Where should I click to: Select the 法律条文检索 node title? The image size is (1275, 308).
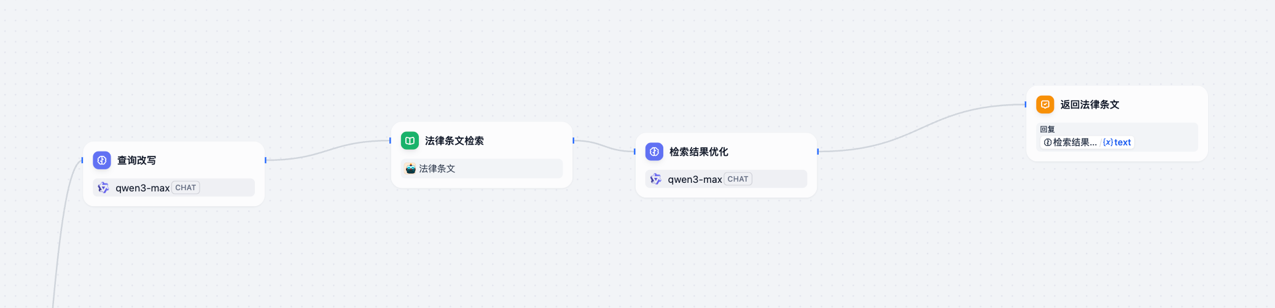tap(454, 141)
